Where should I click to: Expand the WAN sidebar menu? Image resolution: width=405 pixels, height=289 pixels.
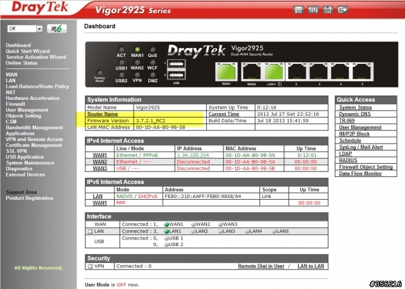coord(11,75)
